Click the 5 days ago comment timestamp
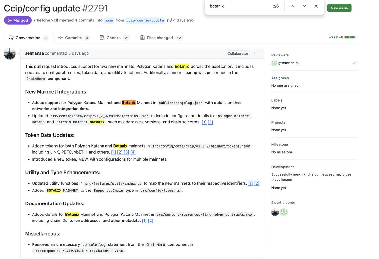 click(78, 53)
